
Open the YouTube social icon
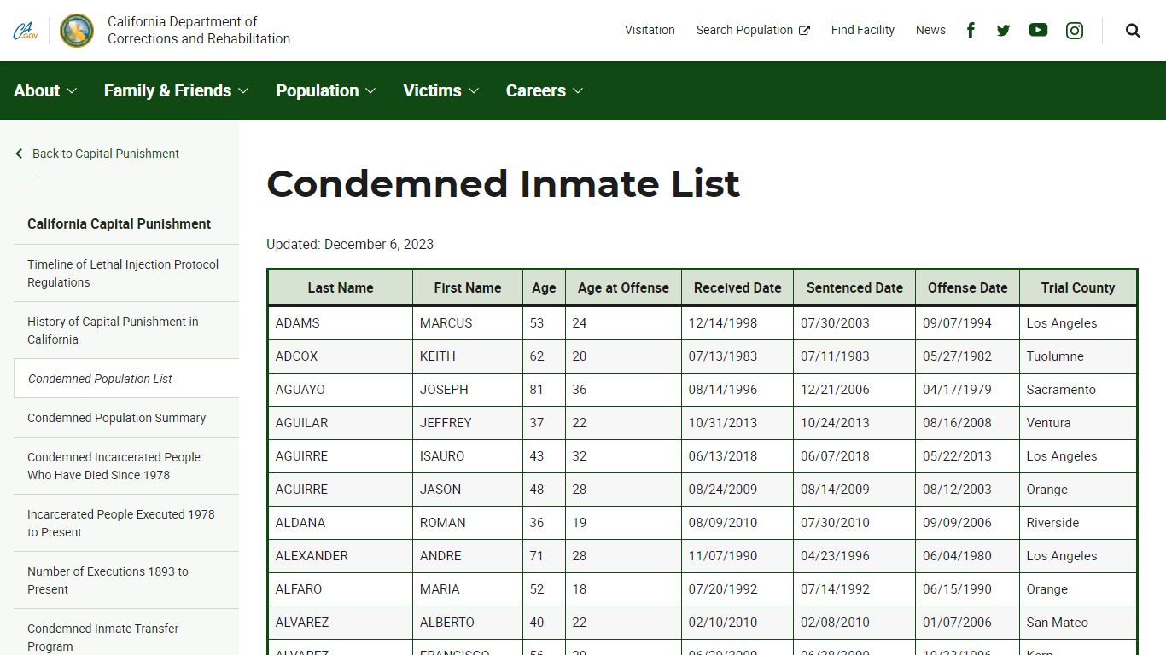(x=1038, y=30)
